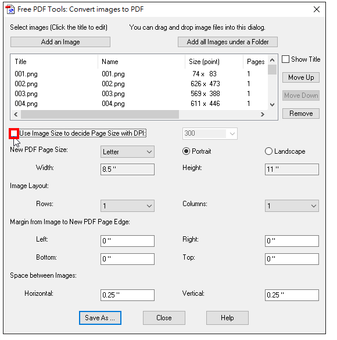This screenshot has height=340, width=337.
Task: Expand the Rows dropdown
Action: pos(127,206)
